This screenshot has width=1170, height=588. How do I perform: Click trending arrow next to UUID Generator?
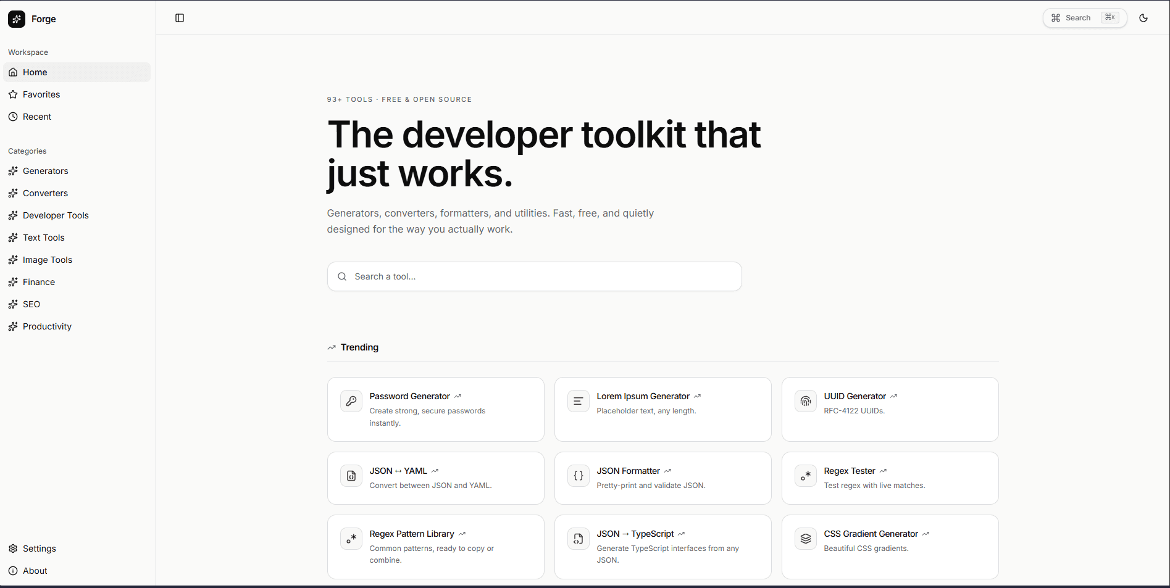pyautogui.click(x=893, y=396)
